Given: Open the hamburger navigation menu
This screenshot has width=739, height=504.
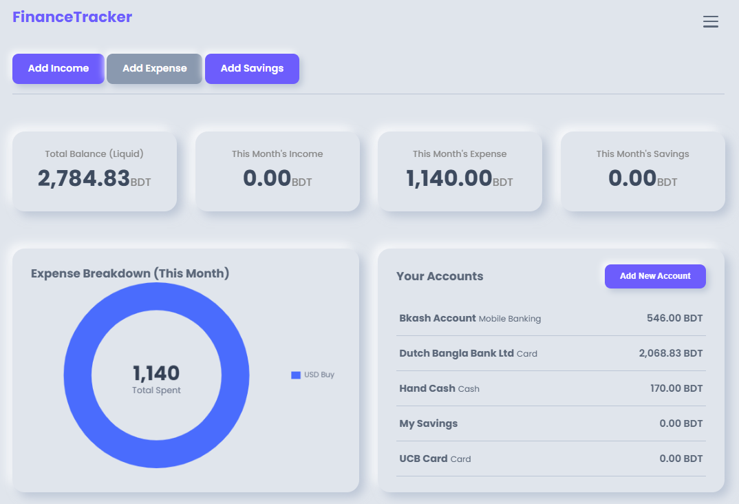Looking at the screenshot, I should (711, 21).
